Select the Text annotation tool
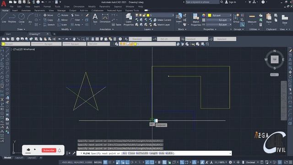The height and width of the screenshot is (165, 293). [x=95, y=18]
